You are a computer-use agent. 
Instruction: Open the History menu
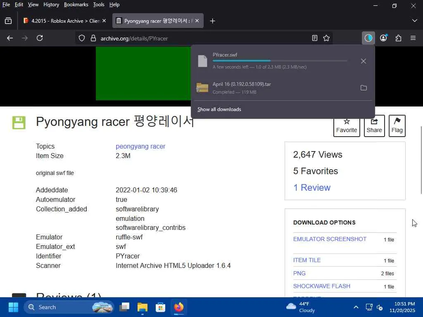click(51, 5)
